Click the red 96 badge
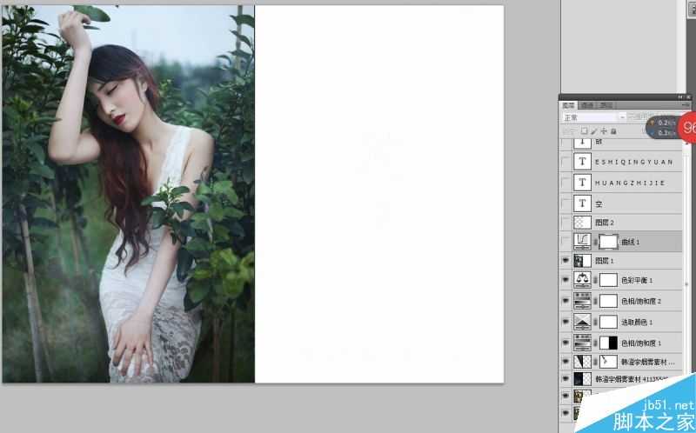 [689, 127]
